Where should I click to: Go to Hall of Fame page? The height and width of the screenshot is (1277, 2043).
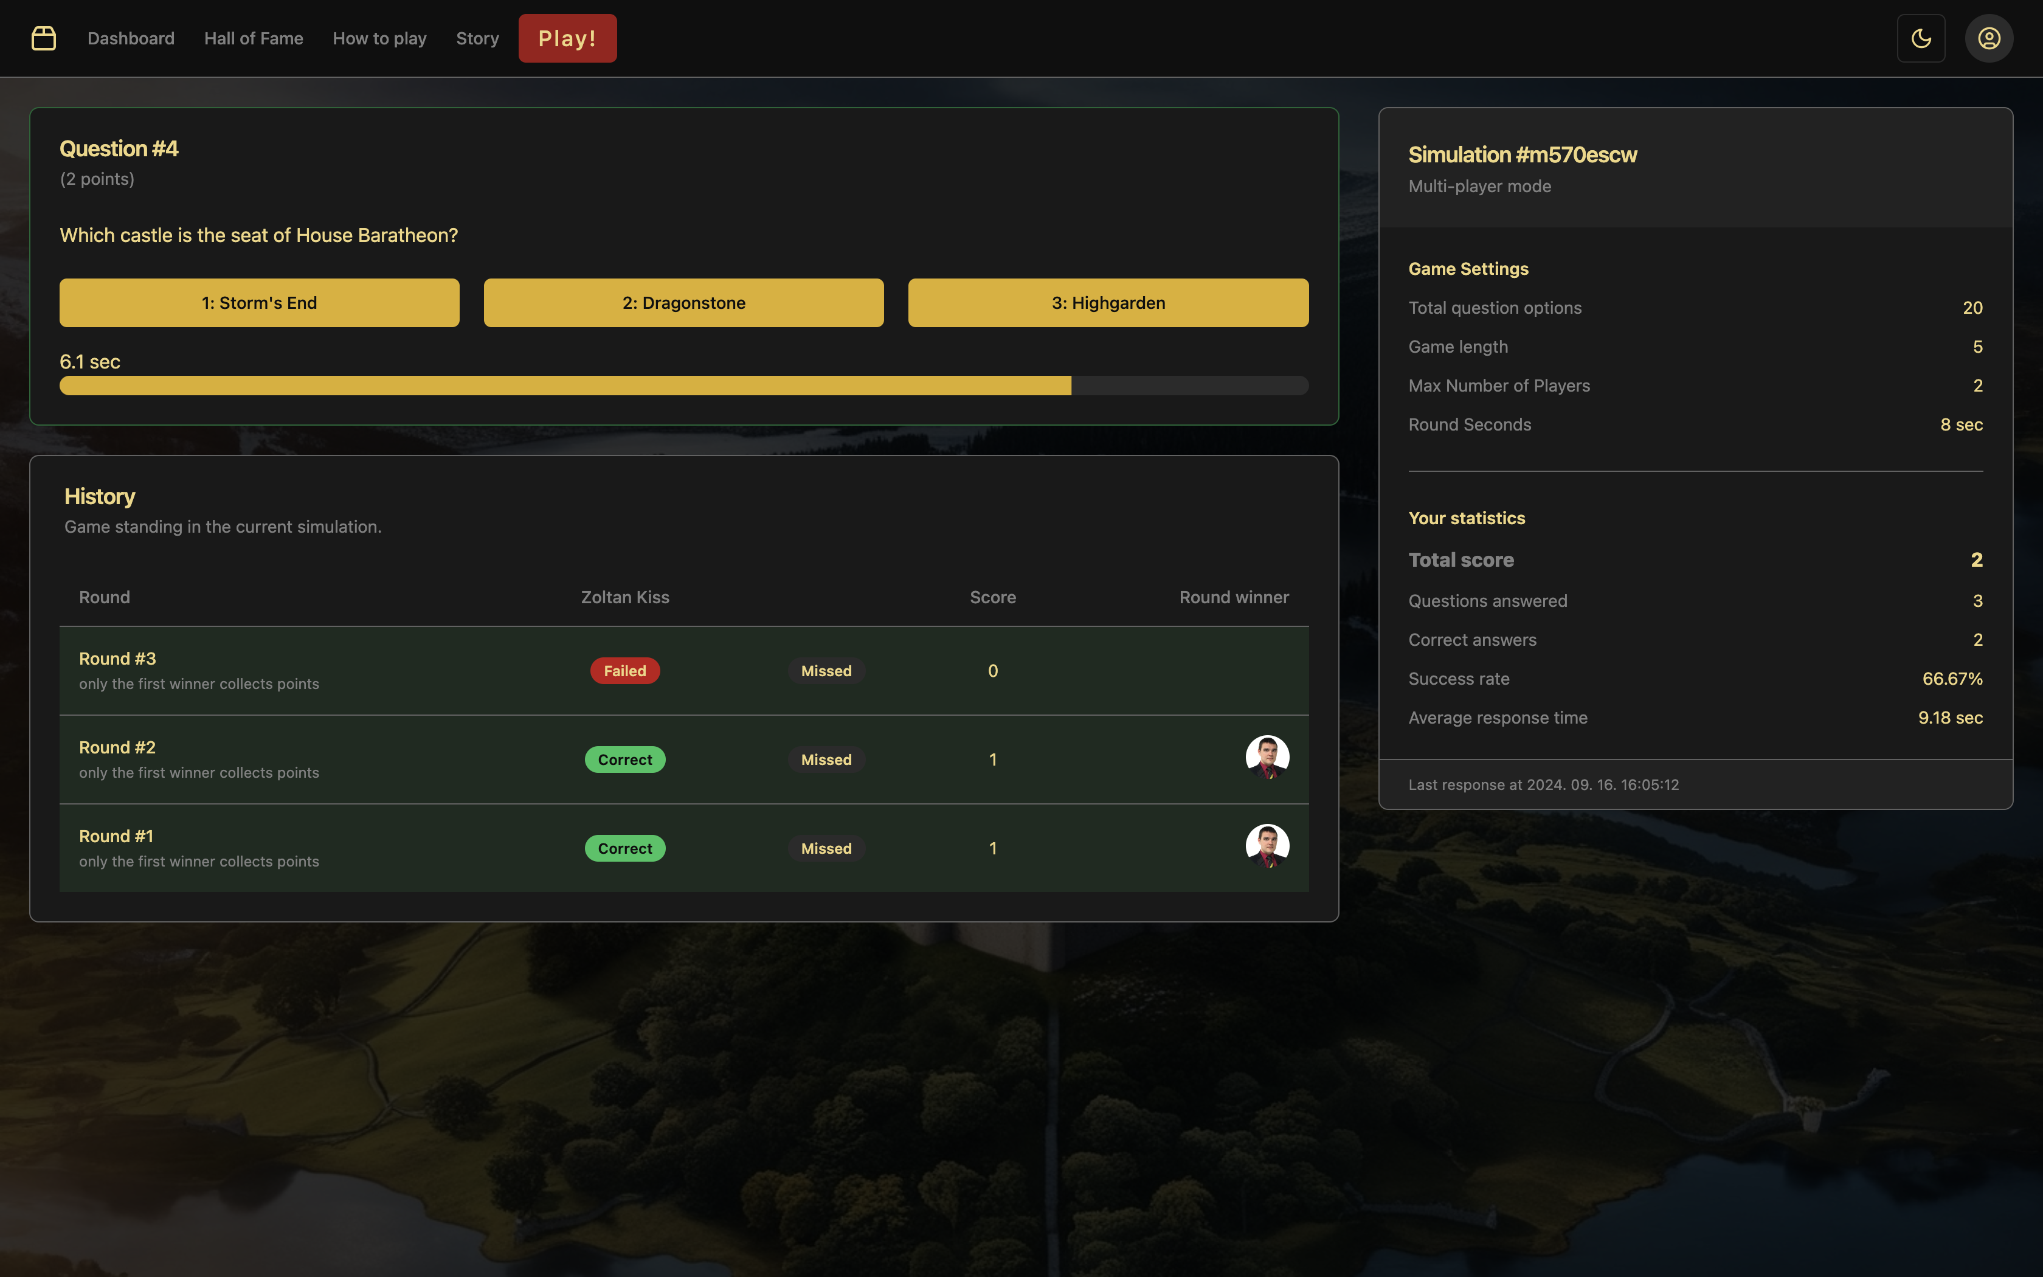254,38
